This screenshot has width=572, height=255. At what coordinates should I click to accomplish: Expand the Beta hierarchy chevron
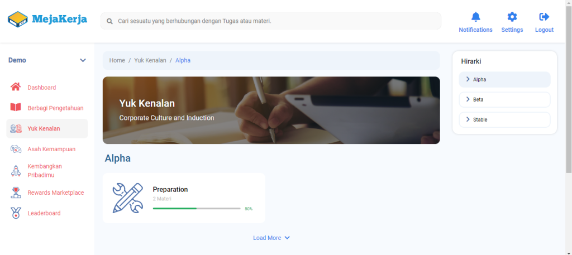click(x=468, y=99)
